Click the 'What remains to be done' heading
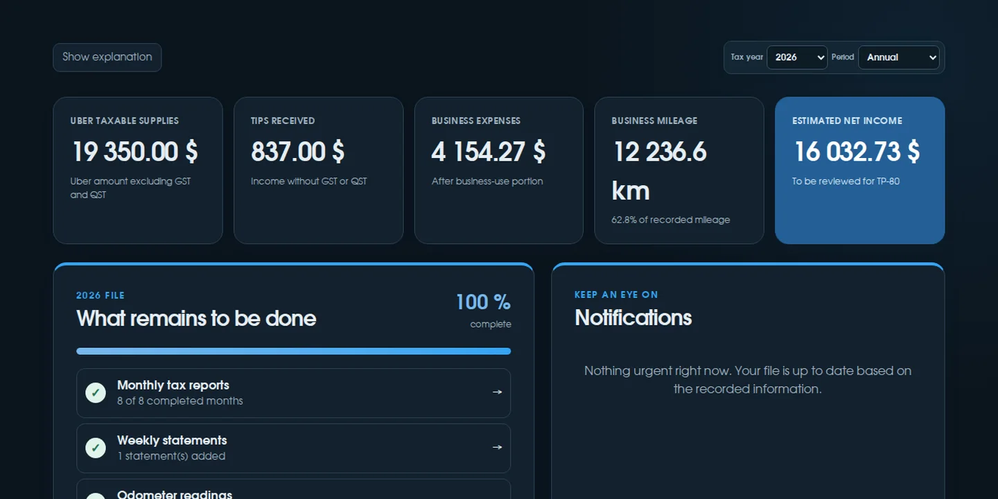 [196, 319]
